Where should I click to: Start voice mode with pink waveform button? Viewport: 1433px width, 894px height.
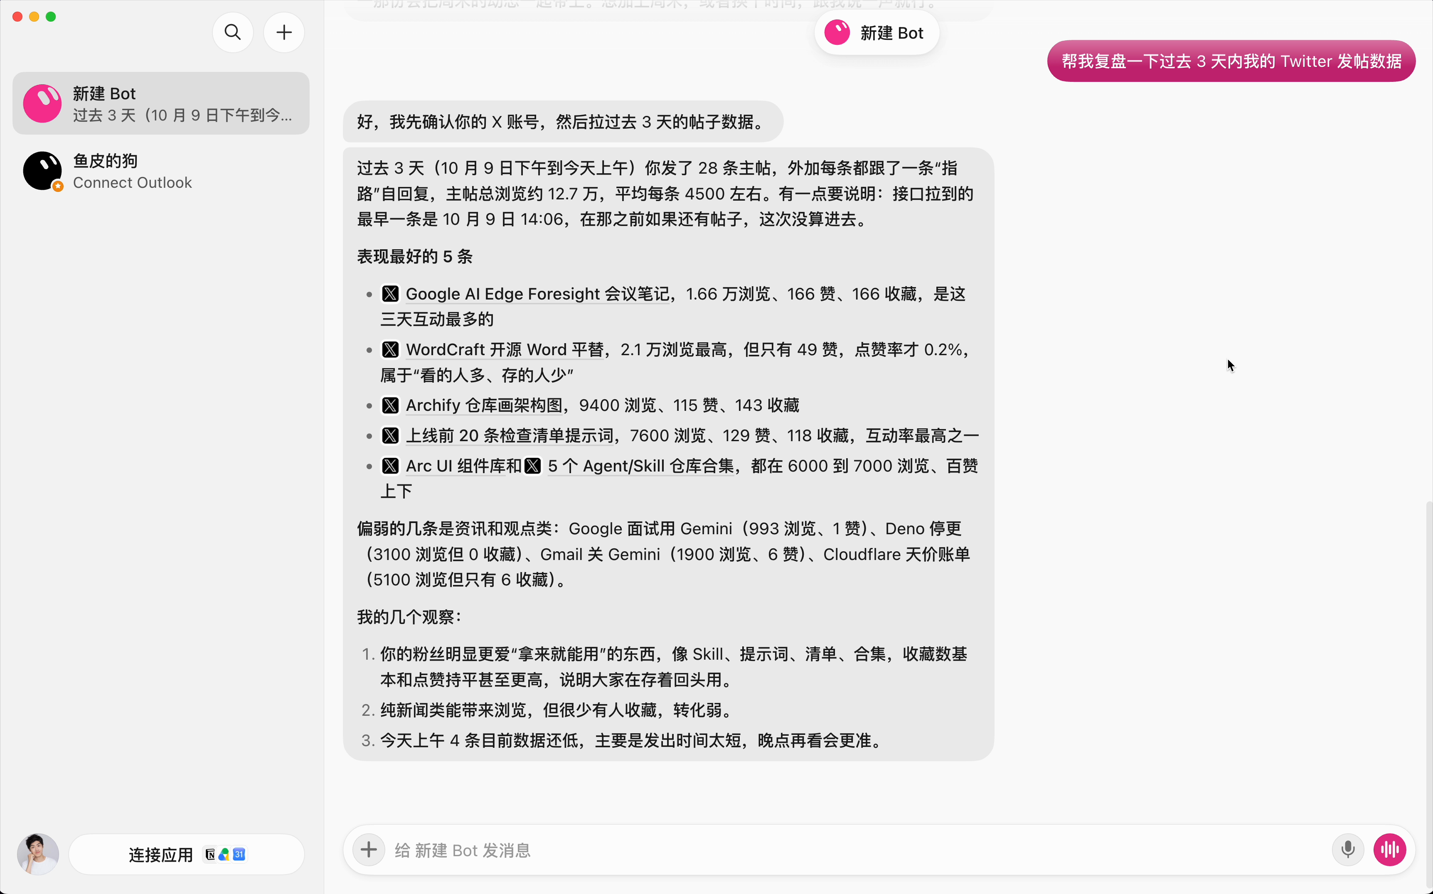pos(1389,850)
